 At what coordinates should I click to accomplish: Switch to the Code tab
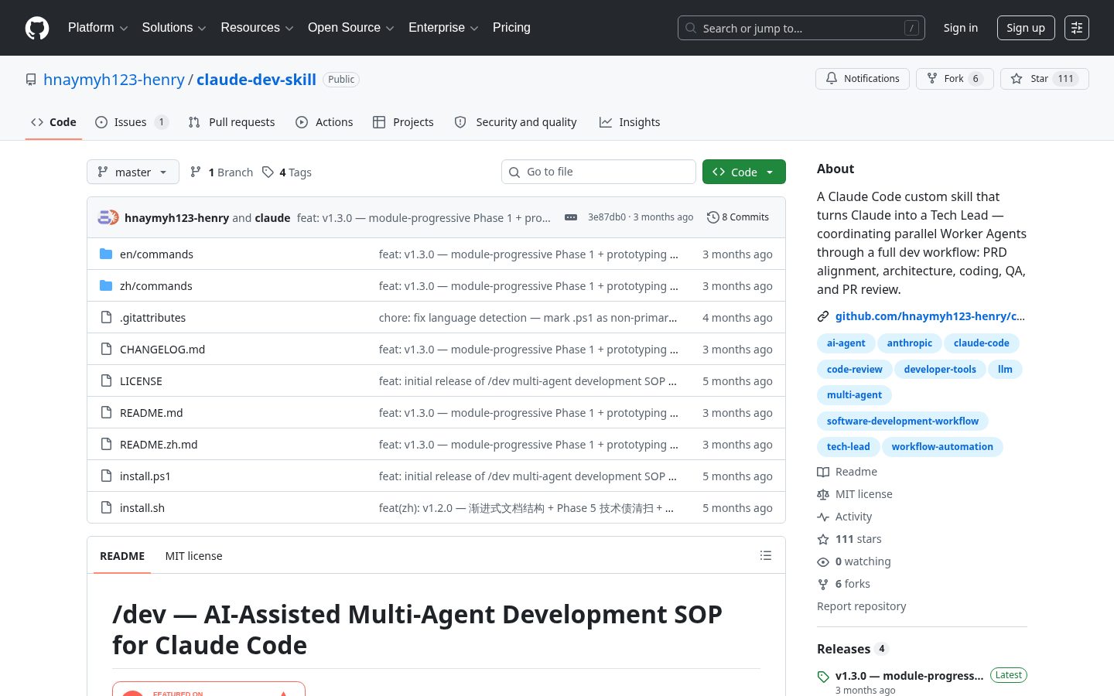(53, 122)
